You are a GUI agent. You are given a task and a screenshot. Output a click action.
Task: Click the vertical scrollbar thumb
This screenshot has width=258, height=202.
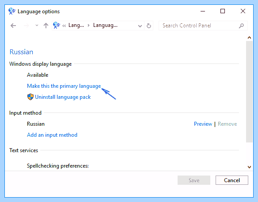click(x=249, y=92)
